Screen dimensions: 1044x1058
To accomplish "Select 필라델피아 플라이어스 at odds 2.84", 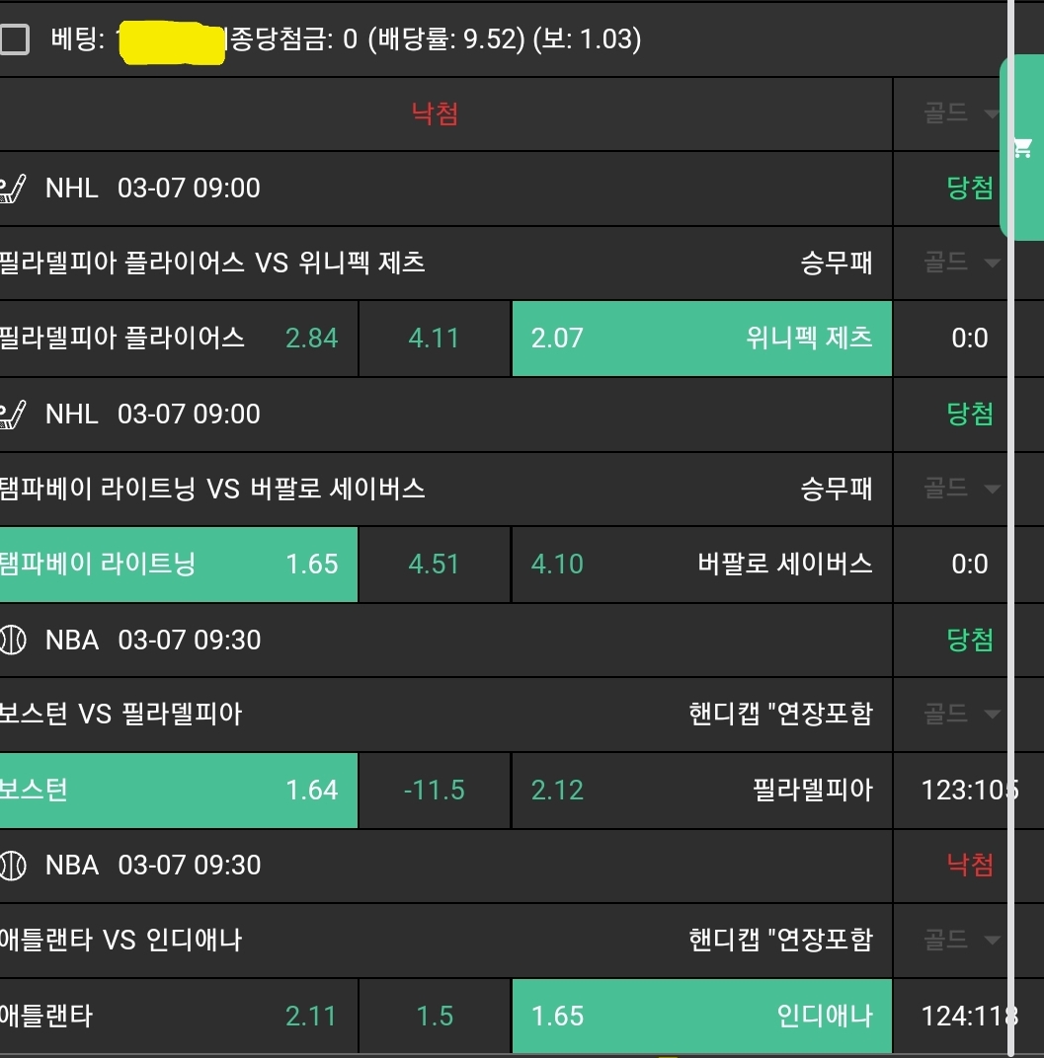I will [x=178, y=339].
